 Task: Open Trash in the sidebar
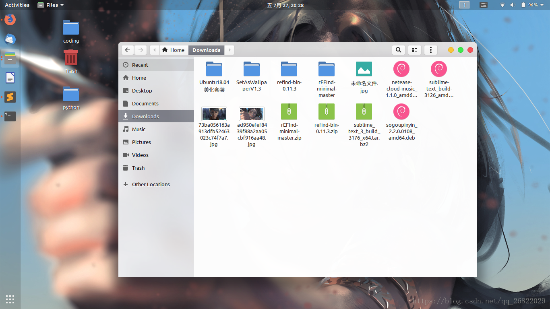click(x=156, y=168)
